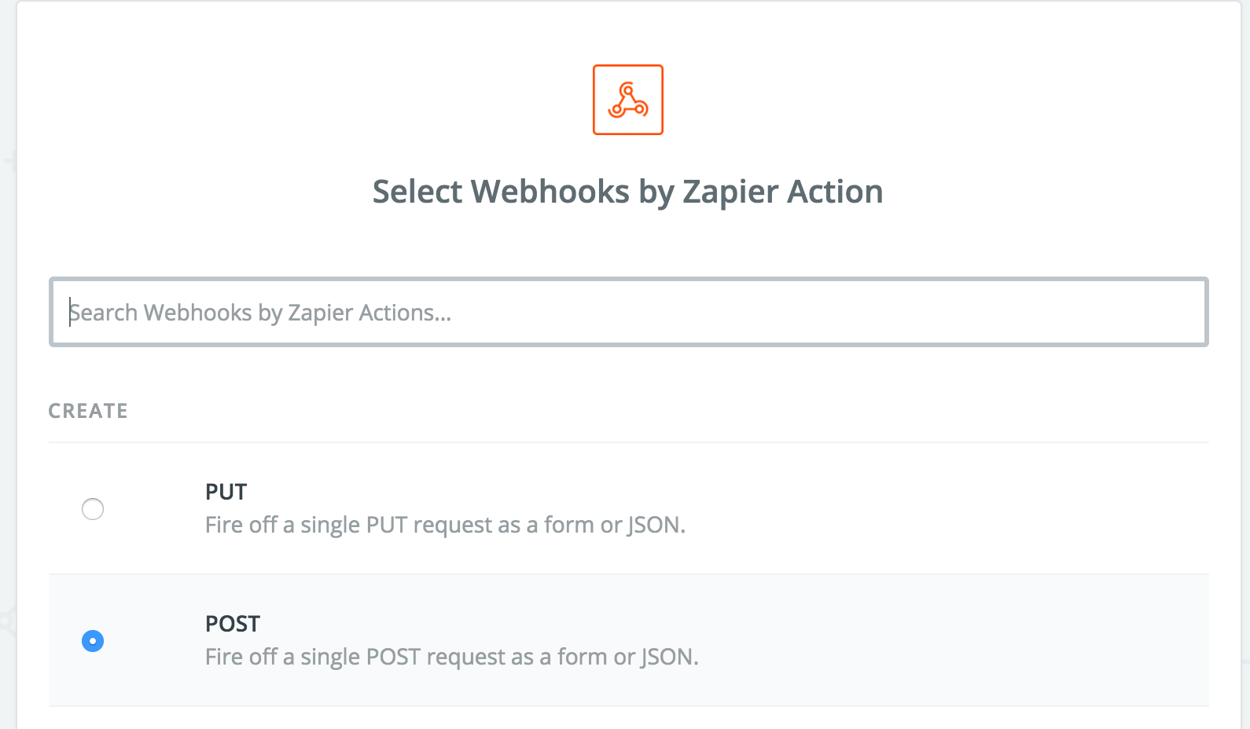The height and width of the screenshot is (729, 1250).
Task: Click the word Webhooks in the page heading
Action: pos(550,192)
